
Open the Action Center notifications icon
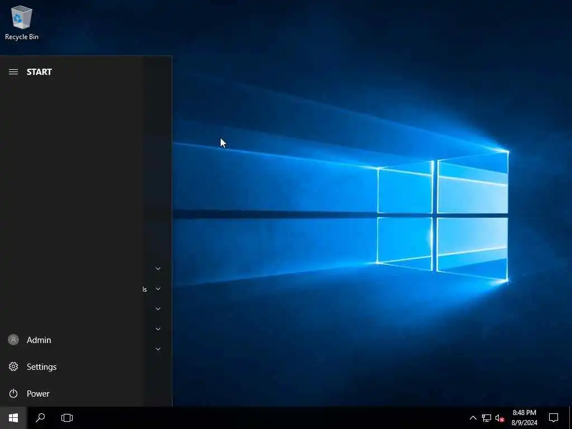554,418
